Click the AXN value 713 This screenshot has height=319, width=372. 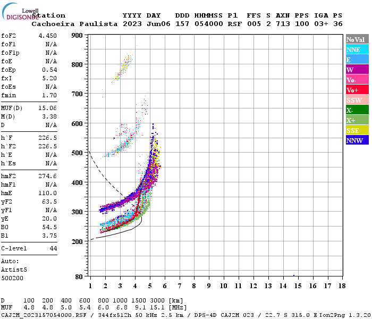click(x=283, y=24)
